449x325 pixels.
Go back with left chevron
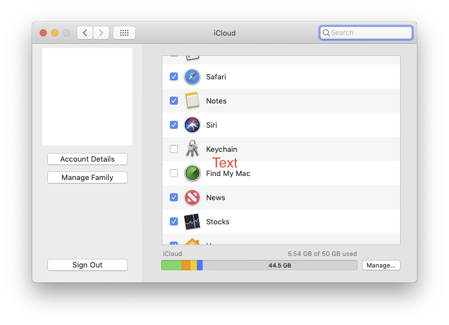tap(85, 33)
